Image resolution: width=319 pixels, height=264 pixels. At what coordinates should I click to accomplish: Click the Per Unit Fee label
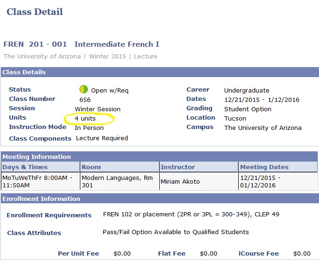(78, 253)
